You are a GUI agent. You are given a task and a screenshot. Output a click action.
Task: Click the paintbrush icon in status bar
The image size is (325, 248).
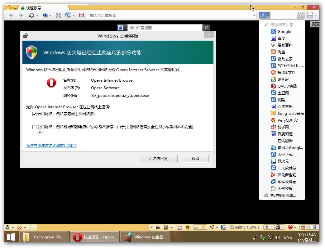[196, 227]
